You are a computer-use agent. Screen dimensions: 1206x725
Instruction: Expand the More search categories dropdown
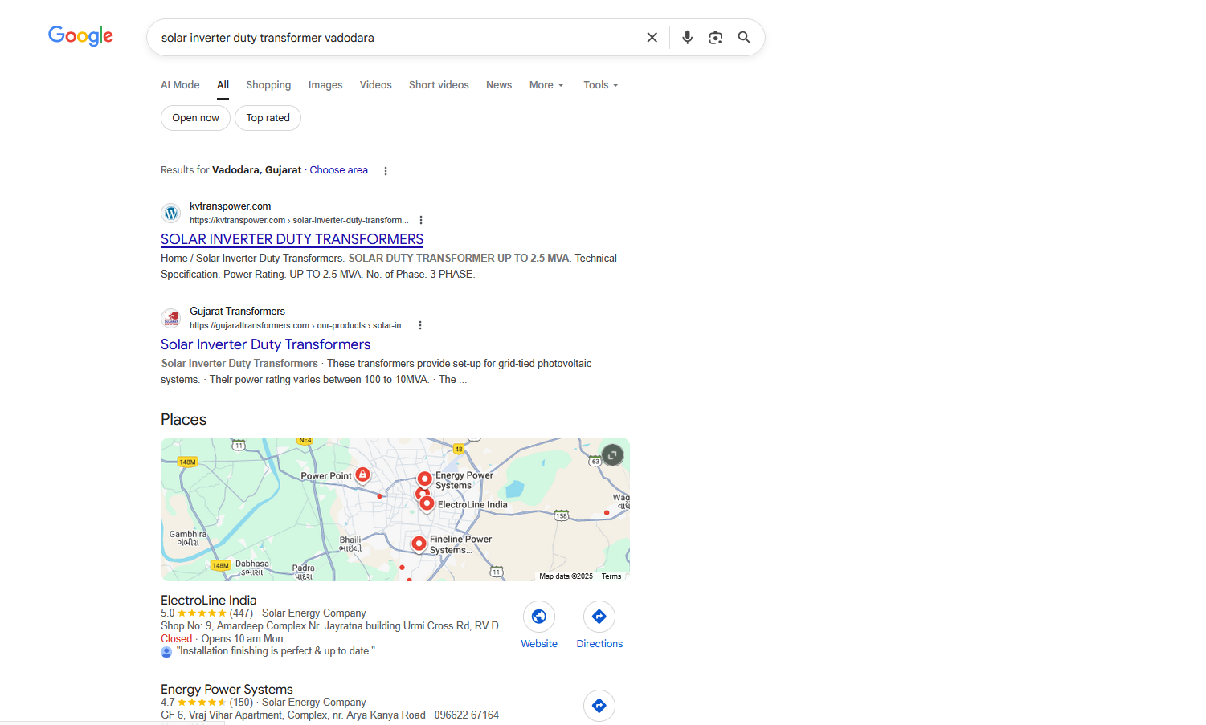546,85
